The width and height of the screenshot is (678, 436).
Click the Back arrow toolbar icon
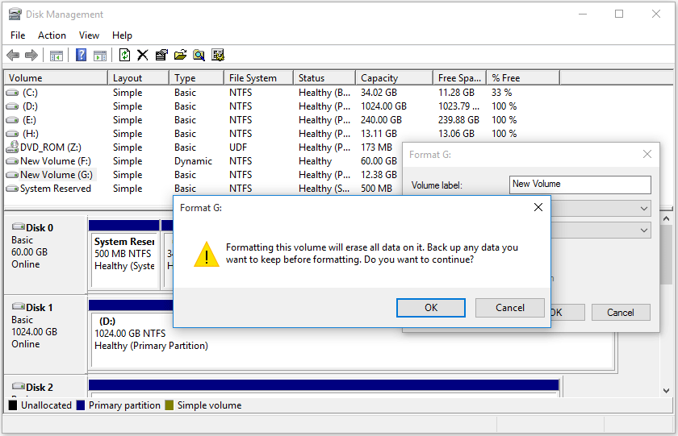[x=14, y=56]
